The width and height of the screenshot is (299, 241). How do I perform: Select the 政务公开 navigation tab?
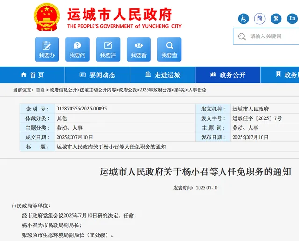(228, 75)
